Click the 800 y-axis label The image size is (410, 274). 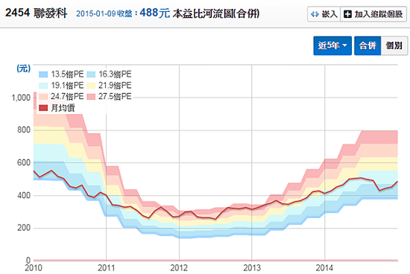pos(24,130)
